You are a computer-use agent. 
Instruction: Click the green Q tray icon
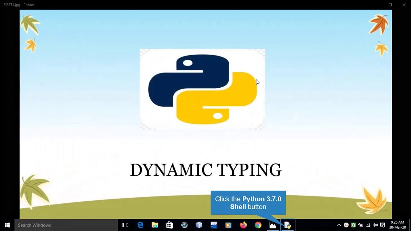354,225
